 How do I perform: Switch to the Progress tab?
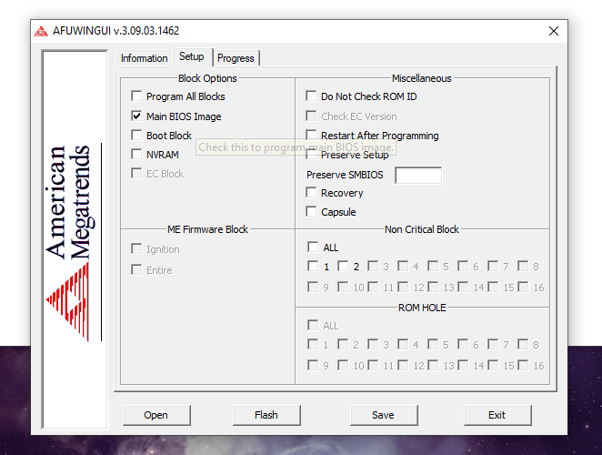point(236,58)
